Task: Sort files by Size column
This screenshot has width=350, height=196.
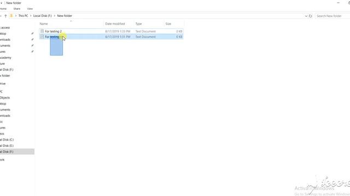Action: 168,24
